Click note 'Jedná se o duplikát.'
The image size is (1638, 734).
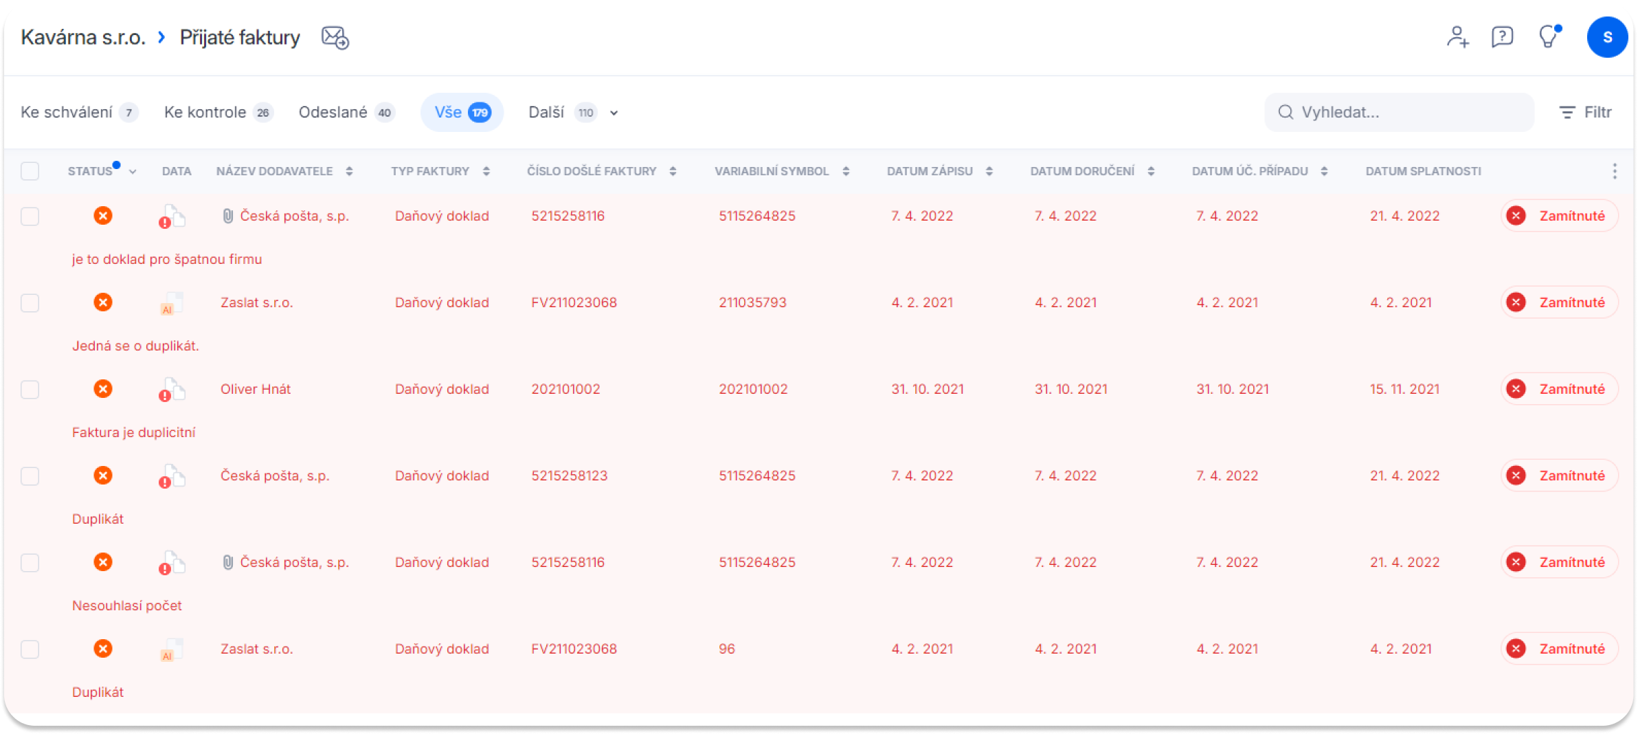point(135,346)
